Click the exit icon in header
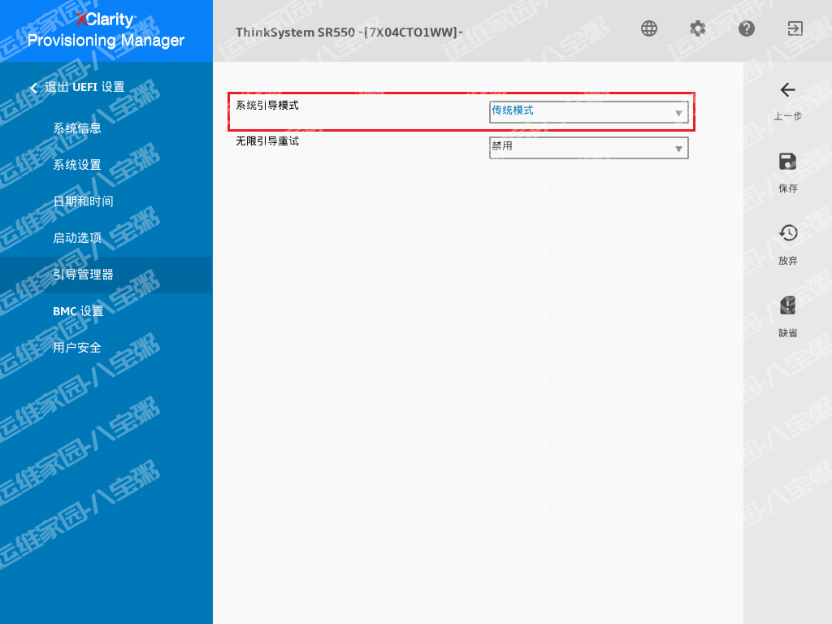The height and width of the screenshot is (624, 832). (x=795, y=28)
